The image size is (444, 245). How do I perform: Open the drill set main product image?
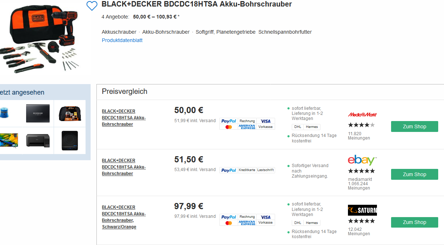coord(41,39)
